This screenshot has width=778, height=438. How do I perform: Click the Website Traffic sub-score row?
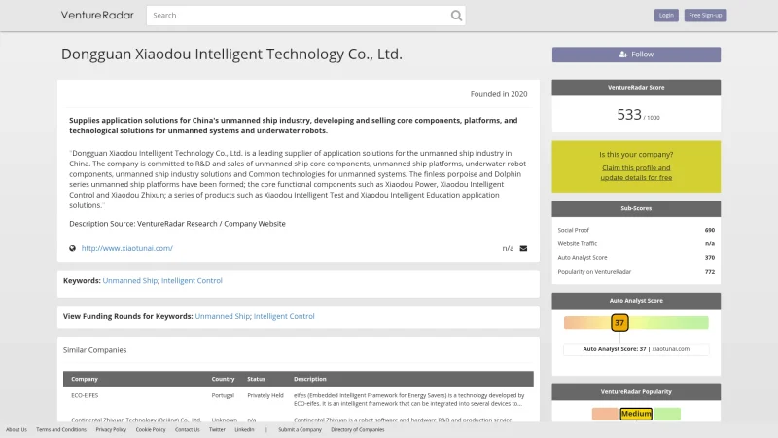pos(636,244)
